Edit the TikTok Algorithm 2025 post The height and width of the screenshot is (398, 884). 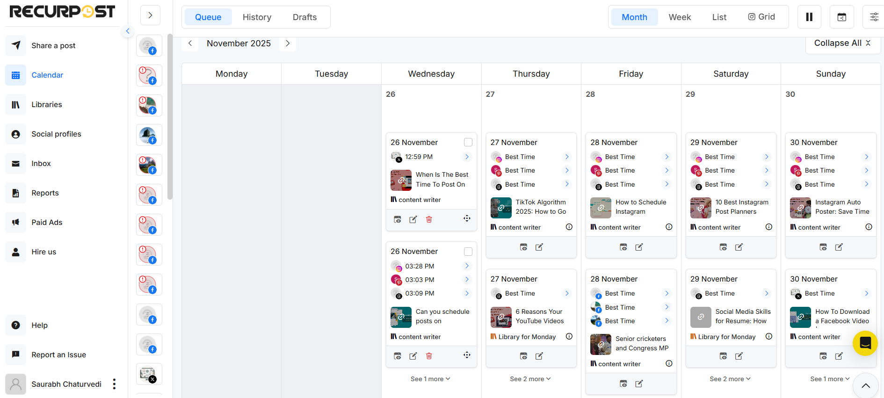[539, 247]
